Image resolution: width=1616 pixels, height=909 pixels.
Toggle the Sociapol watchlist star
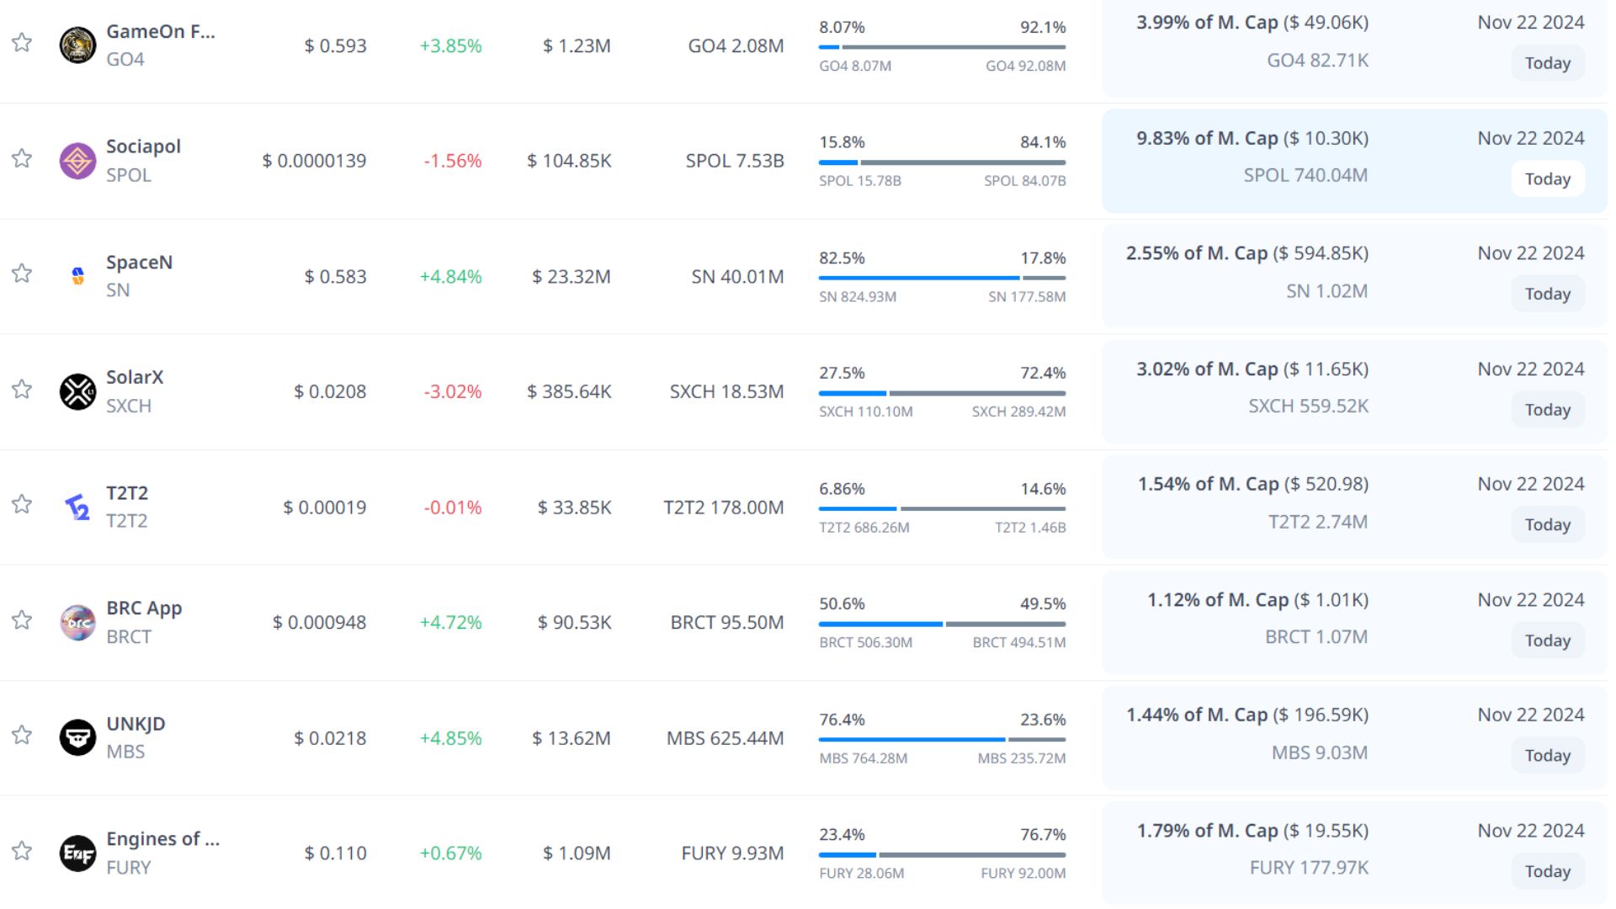tap(22, 158)
